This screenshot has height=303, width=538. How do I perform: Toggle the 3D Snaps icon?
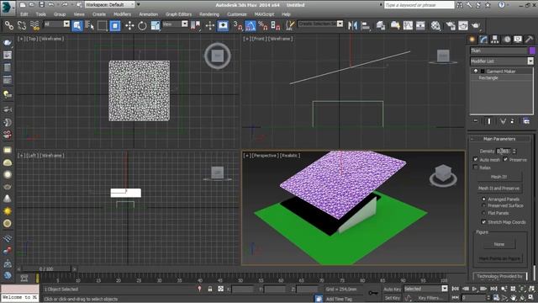(x=237, y=26)
